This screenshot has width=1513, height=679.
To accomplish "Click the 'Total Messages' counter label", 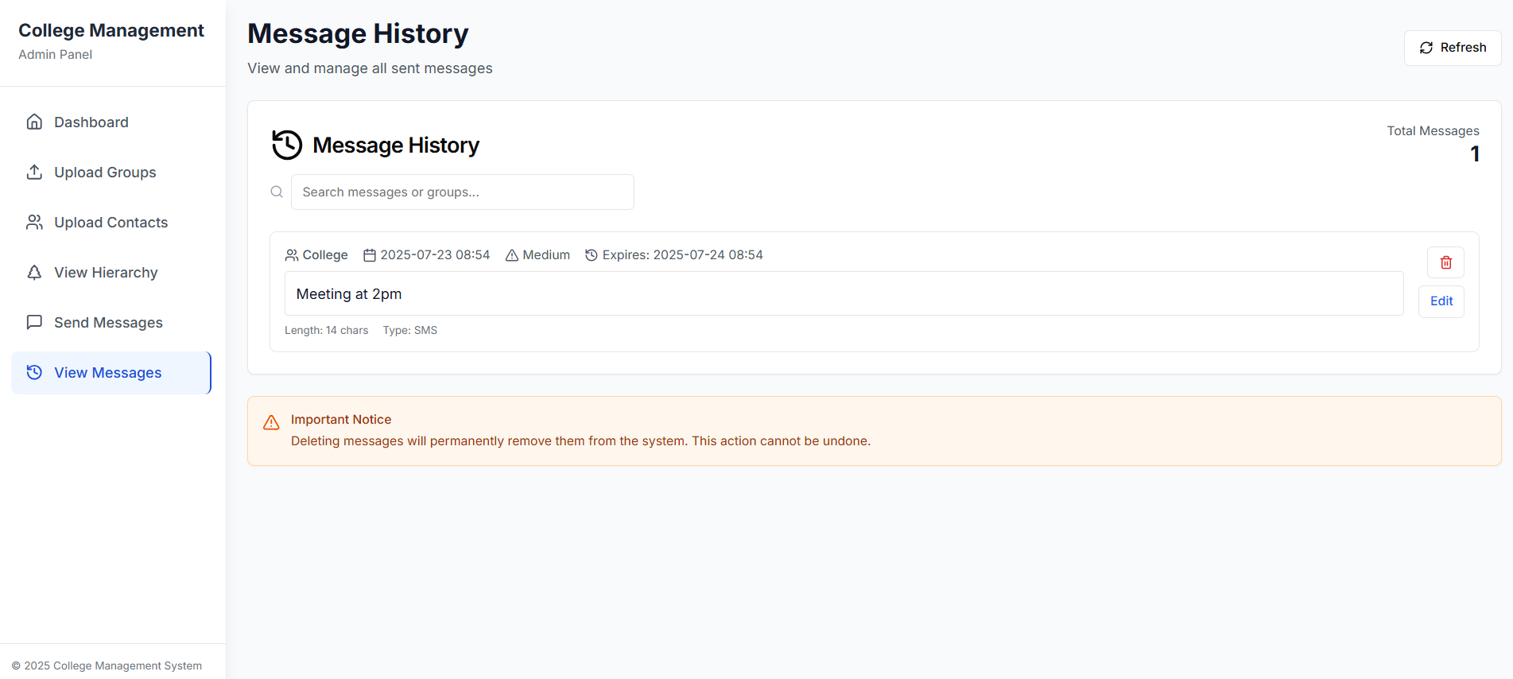I will (1433, 131).
